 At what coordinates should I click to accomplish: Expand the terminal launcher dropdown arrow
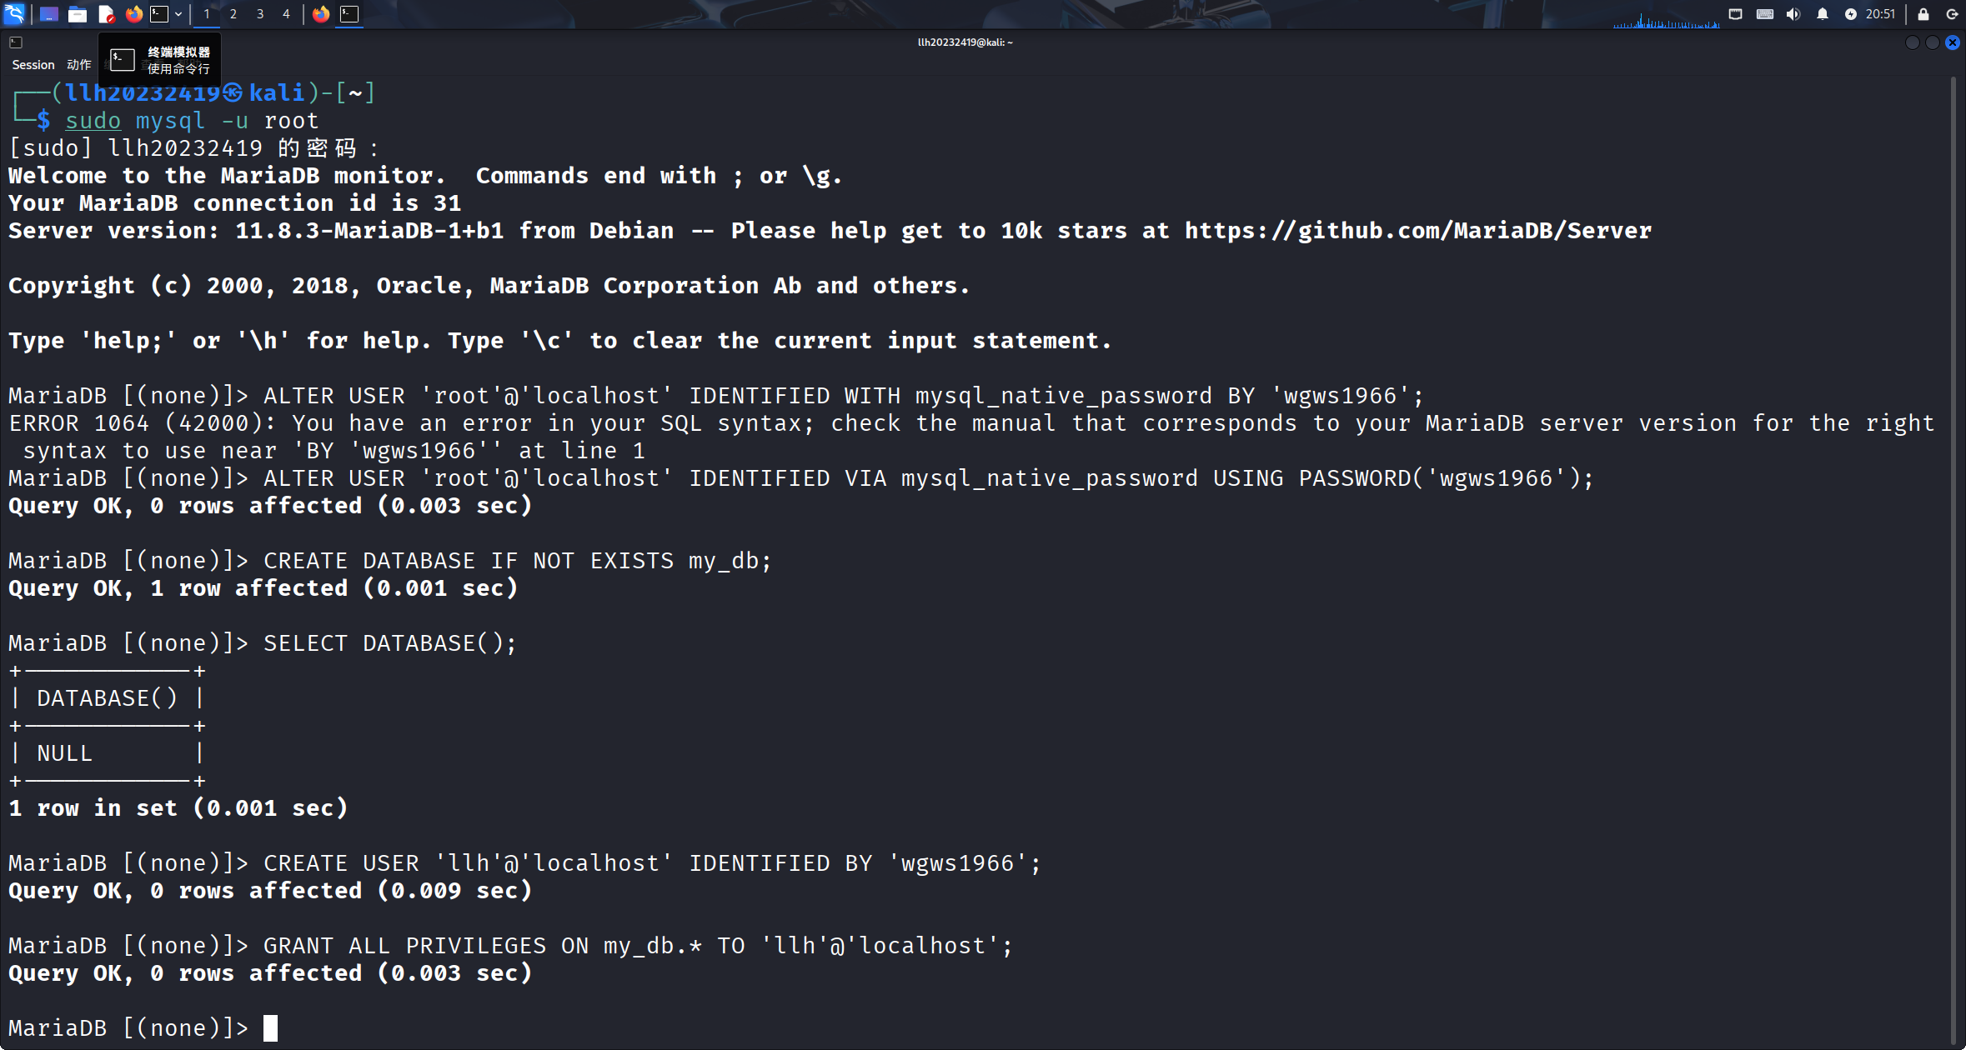[x=178, y=14]
